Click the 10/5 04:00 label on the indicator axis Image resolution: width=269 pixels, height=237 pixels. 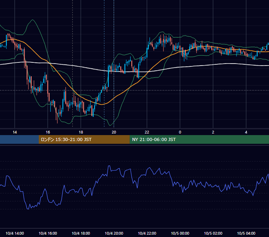pos(246,233)
